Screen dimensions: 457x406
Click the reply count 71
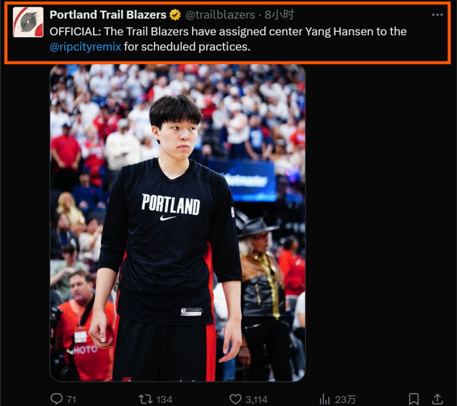[71, 399]
